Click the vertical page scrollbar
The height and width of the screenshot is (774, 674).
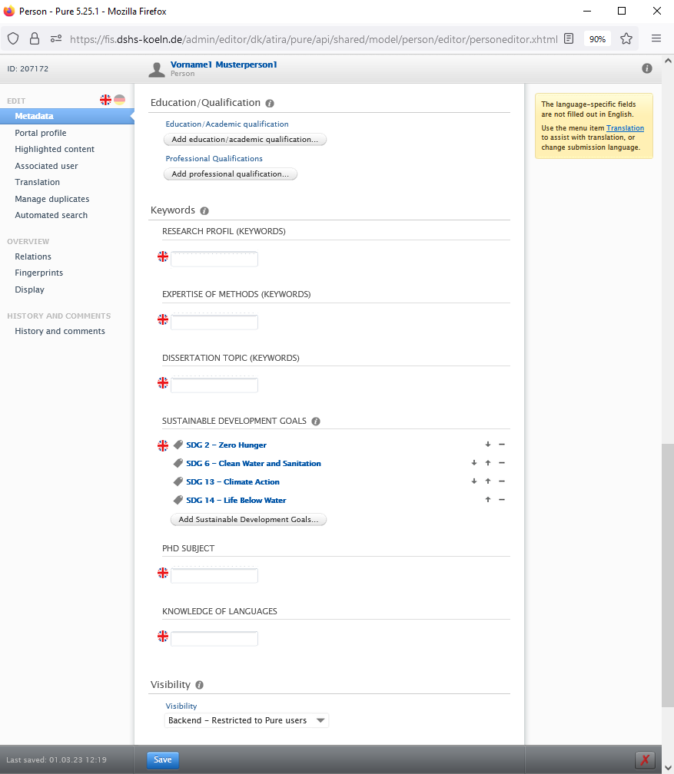tap(667, 576)
